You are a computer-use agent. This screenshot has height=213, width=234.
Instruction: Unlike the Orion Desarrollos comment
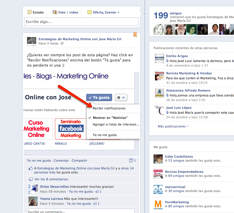pos(81,191)
